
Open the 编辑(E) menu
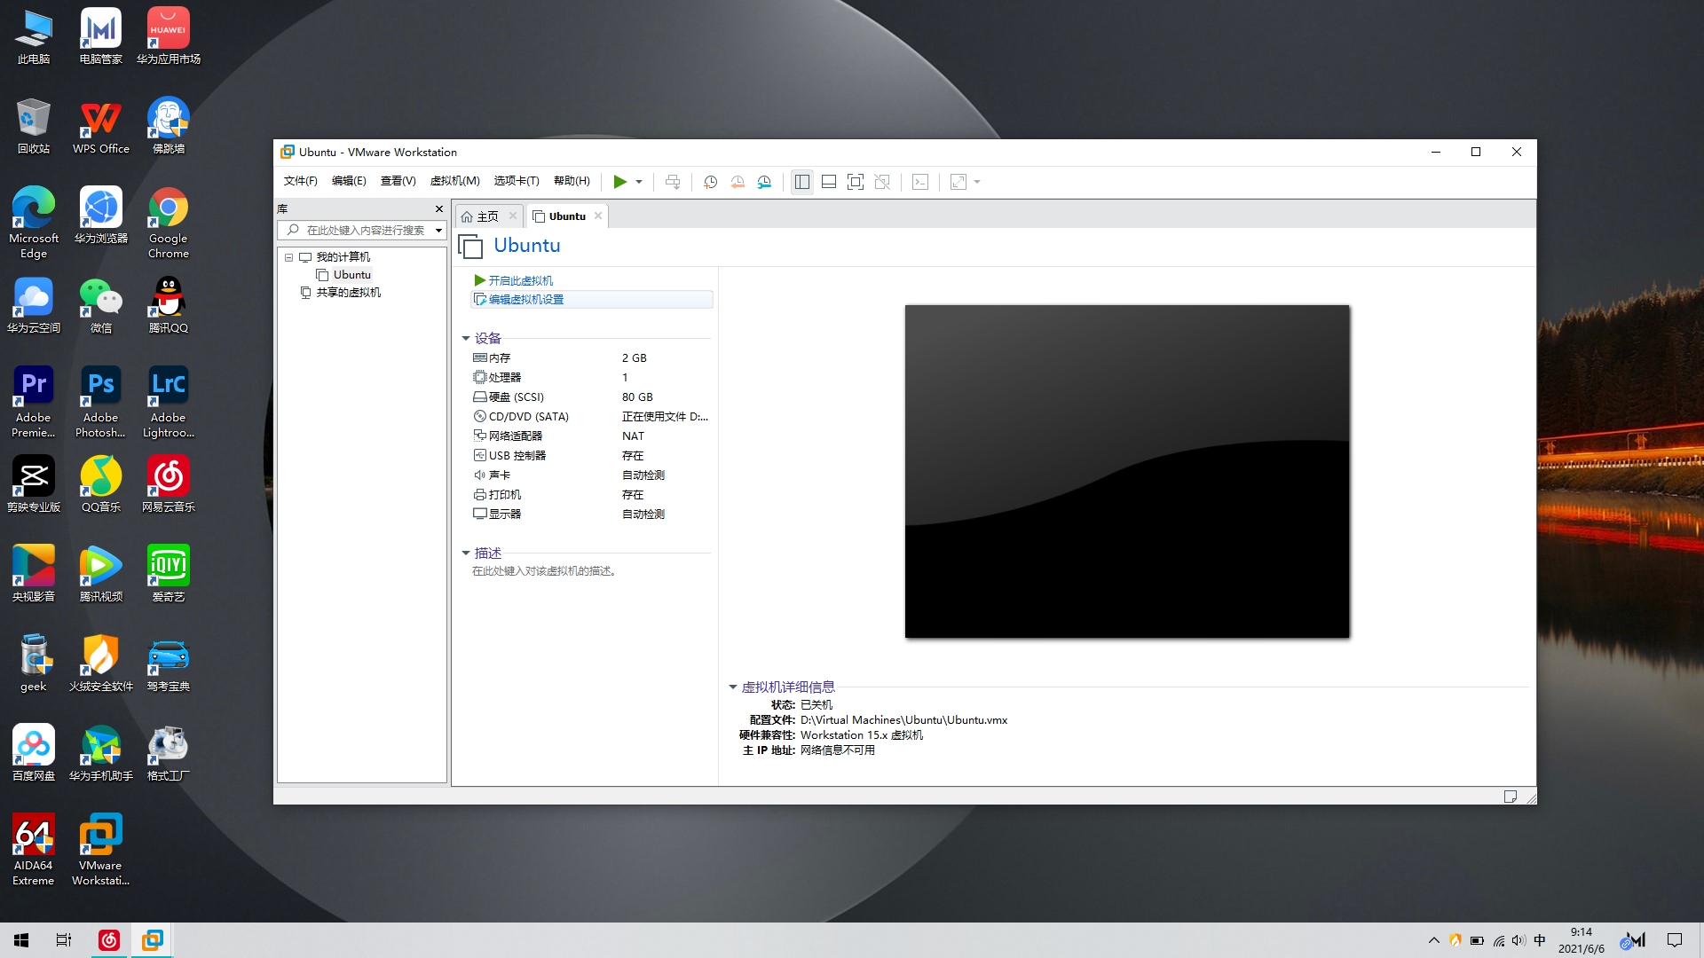pyautogui.click(x=349, y=181)
